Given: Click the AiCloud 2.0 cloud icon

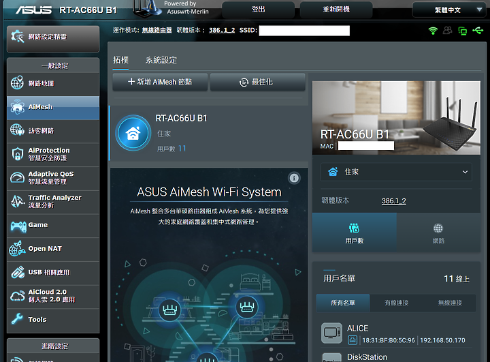Looking at the screenshot, I should coord(18,296).
